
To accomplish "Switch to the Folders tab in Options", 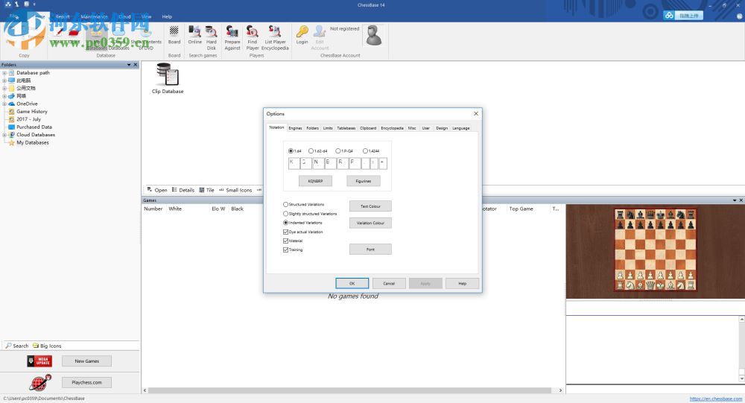I will pos(312,128).
